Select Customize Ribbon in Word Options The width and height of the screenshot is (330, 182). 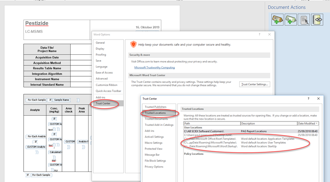pyautogui.click(x=107, y=85)
